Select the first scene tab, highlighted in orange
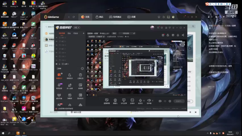Image resolution: width=242 pixels, height=136 pixels. click(62, 33)
